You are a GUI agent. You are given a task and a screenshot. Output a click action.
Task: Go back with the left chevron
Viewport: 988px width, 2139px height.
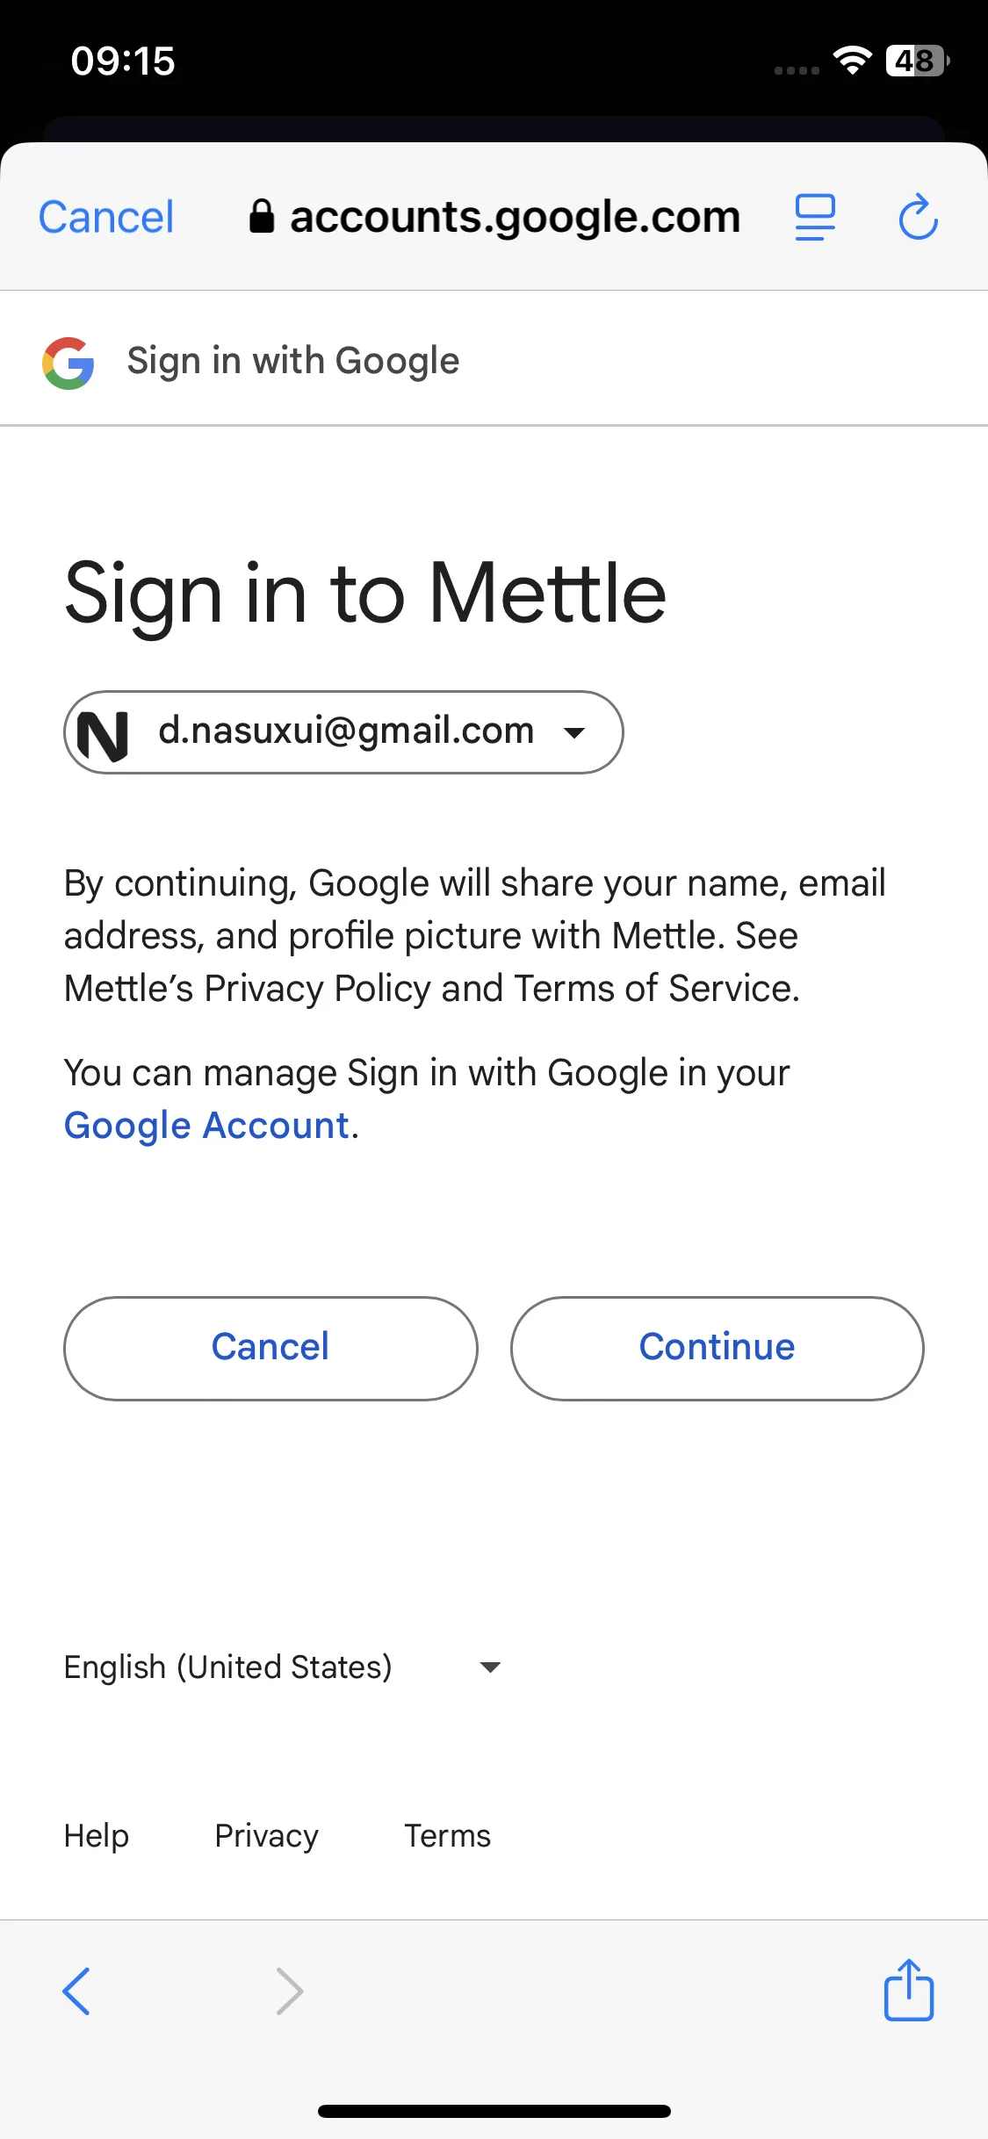pyautogui.click(x=76, y=1991)
